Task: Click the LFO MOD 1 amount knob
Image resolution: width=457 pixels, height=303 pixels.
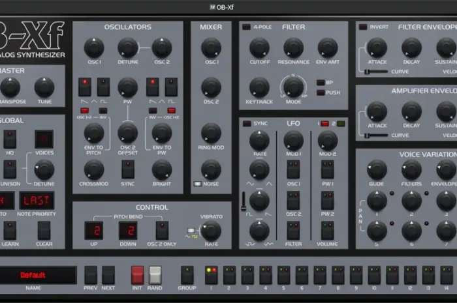Action: [294, 141]
